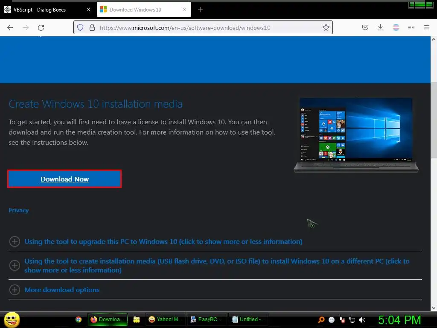Click the Windows 10 laptop image
Image resolution: width=437 pixels, height=328 pixels.
356,135
